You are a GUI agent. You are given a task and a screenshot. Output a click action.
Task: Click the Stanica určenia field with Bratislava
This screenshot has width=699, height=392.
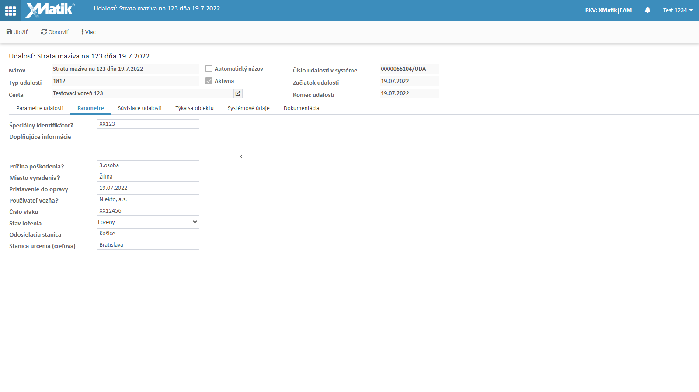(x=148, y=245)
